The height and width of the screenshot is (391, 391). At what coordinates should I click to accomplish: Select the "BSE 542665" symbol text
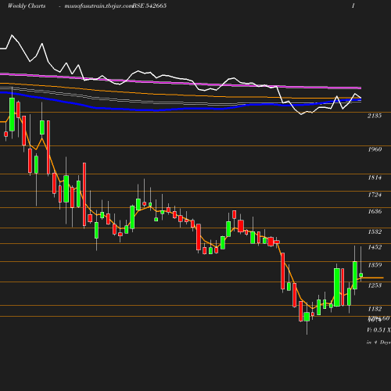[x=149, y=5]
